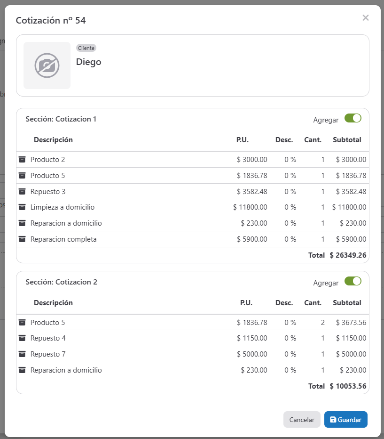This screenshot has width=384, height=439.
Task: Close the Cotización nº 54 dialog
Action: click(365, 18)
